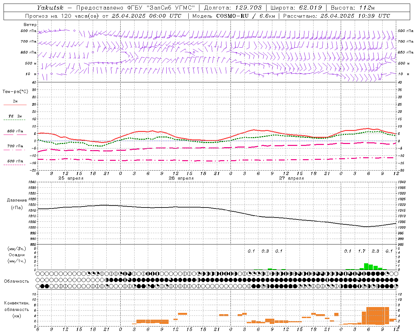The height and width of the screenshot is (332, 415).
Task: Click the (гПа) pressure unit label
Action: click(17, 208)
